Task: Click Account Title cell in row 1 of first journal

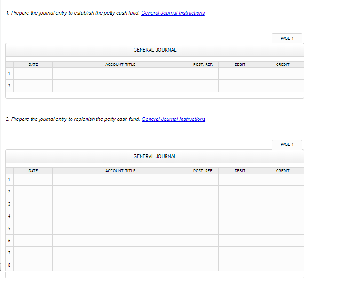Action: 120,74
